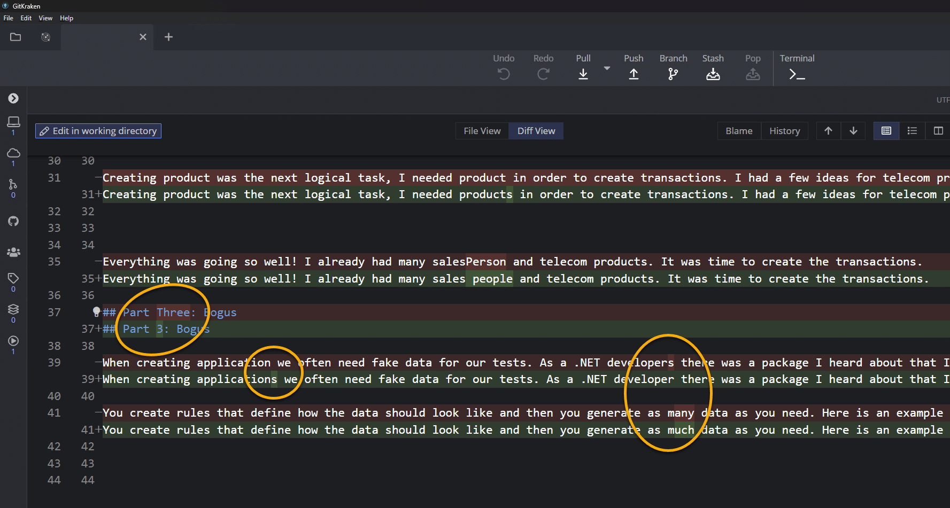Screen dimensions: 950x508
Task: Select the Stash icon in the toolbar
Action: pos(713,74)
